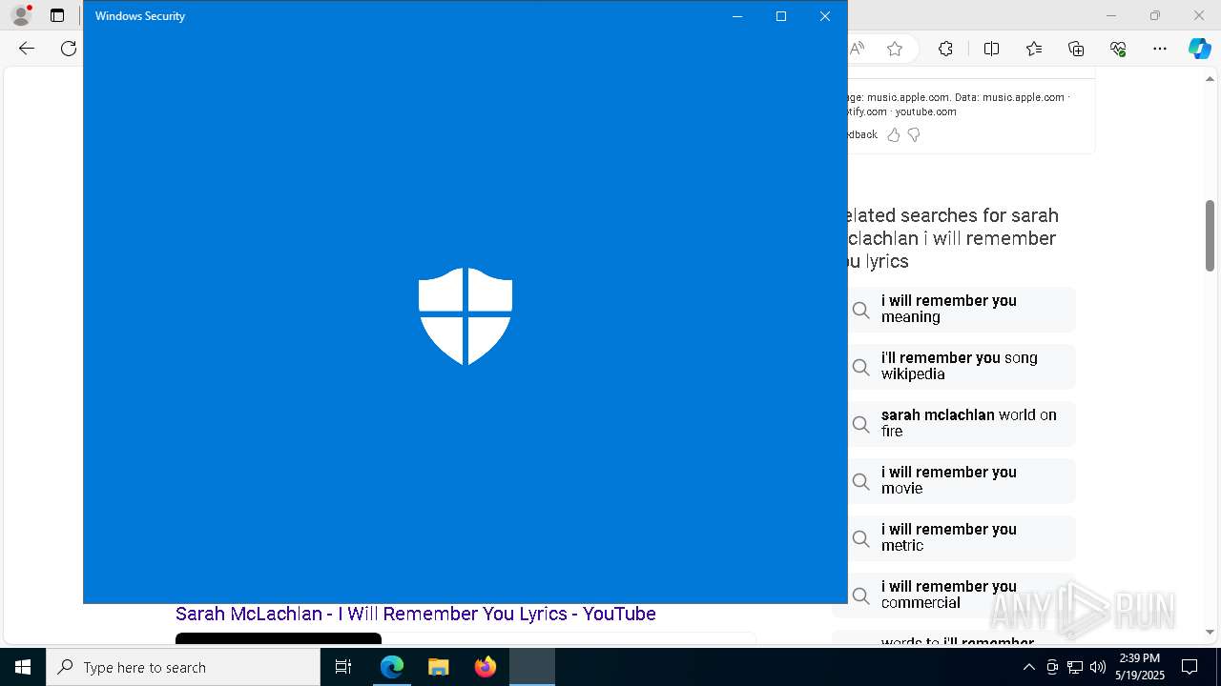Screen dimensions: 1221x686
Task: Maximize the Windows Security window
Action: coord(781,16)
